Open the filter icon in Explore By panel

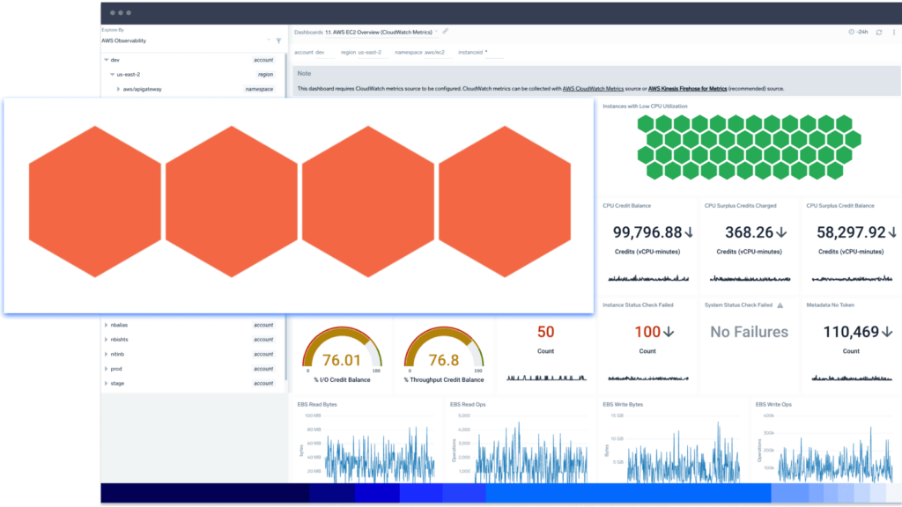pyautogui.click(x=280, y=40)
